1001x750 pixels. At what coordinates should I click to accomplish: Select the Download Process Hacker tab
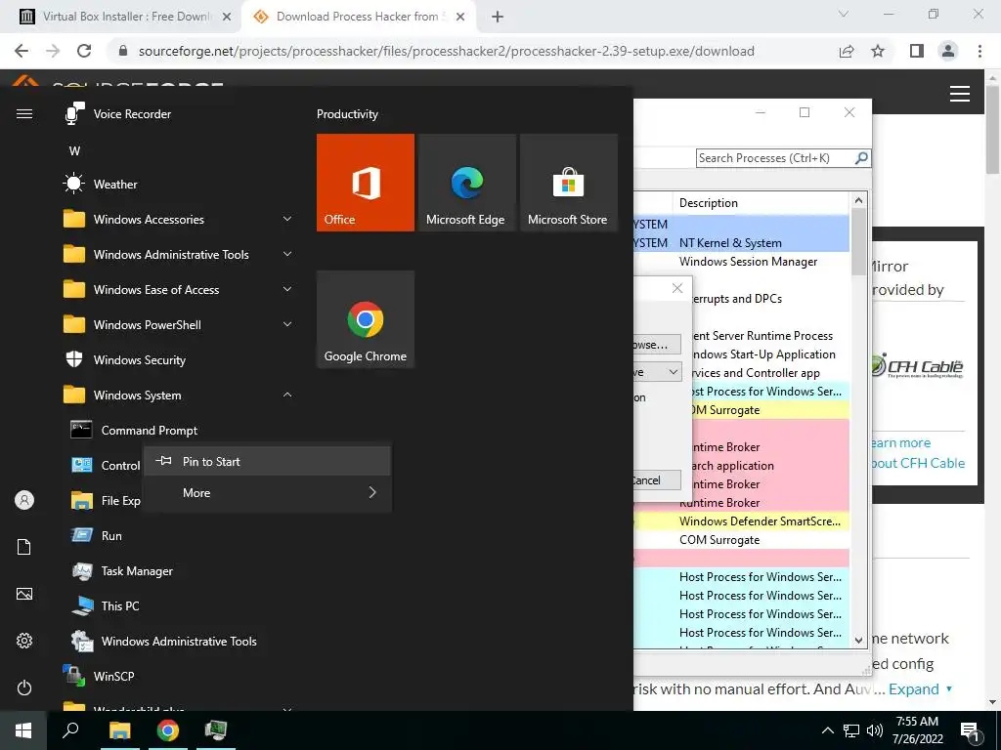tap(361, 17)
